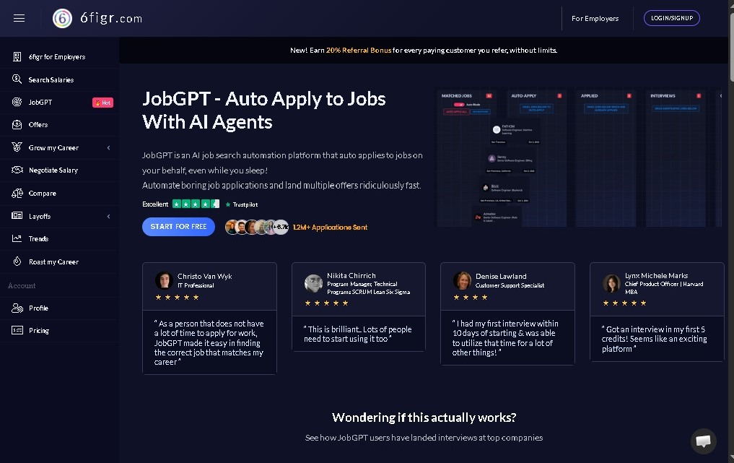
Task: Open Search Salaries menu item
Action: [x=59, y=79]
